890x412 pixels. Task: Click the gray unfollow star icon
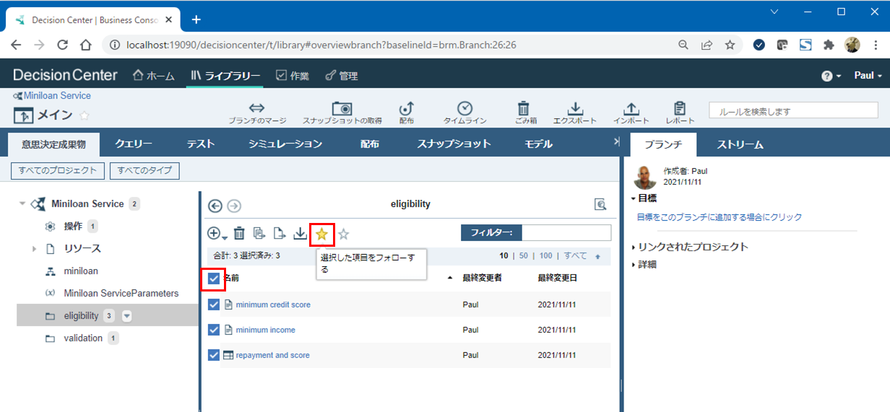pos(344,234)
